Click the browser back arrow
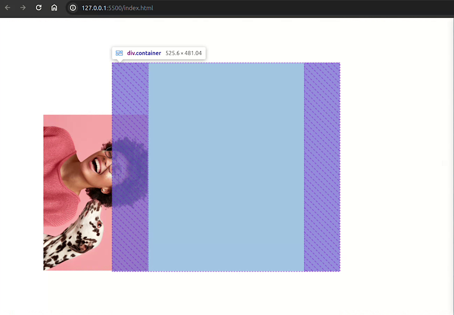Screen dimensions: 454x315 8,8
